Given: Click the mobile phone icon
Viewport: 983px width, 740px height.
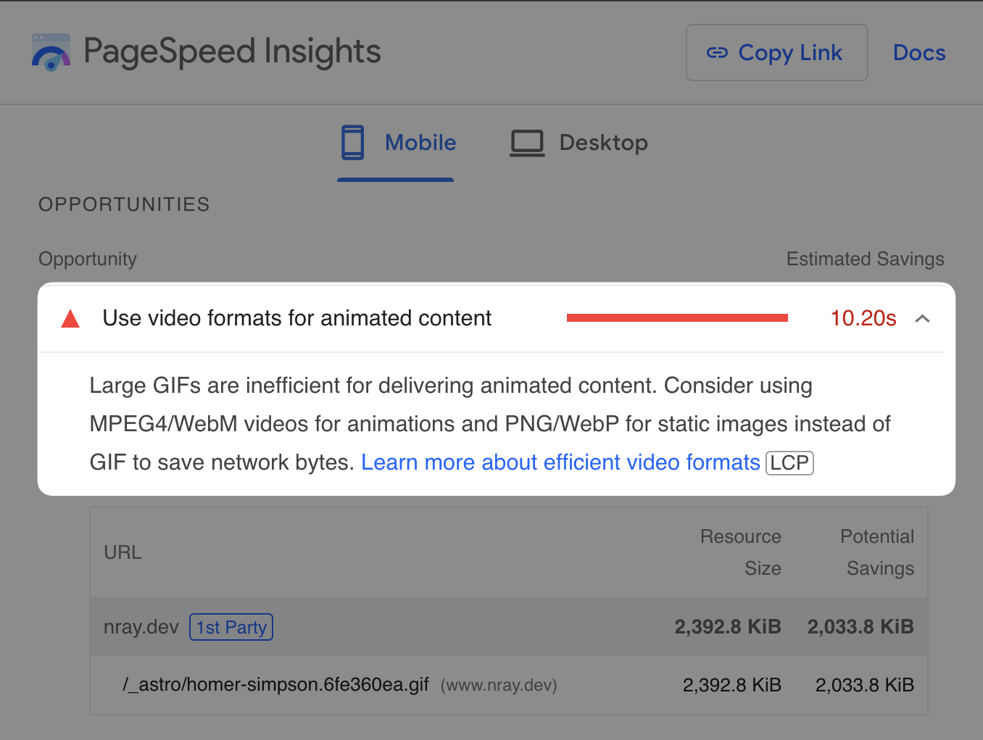Looking at the screenshot, I should (x=353, y=143).
